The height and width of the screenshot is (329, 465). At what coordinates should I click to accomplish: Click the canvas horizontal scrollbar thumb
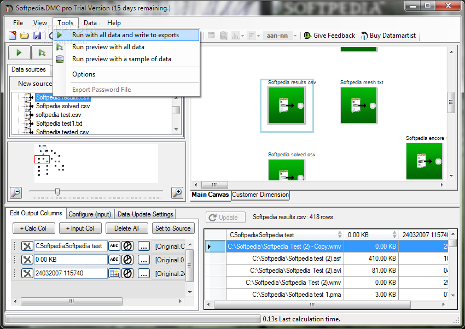(x=214, y=185)
